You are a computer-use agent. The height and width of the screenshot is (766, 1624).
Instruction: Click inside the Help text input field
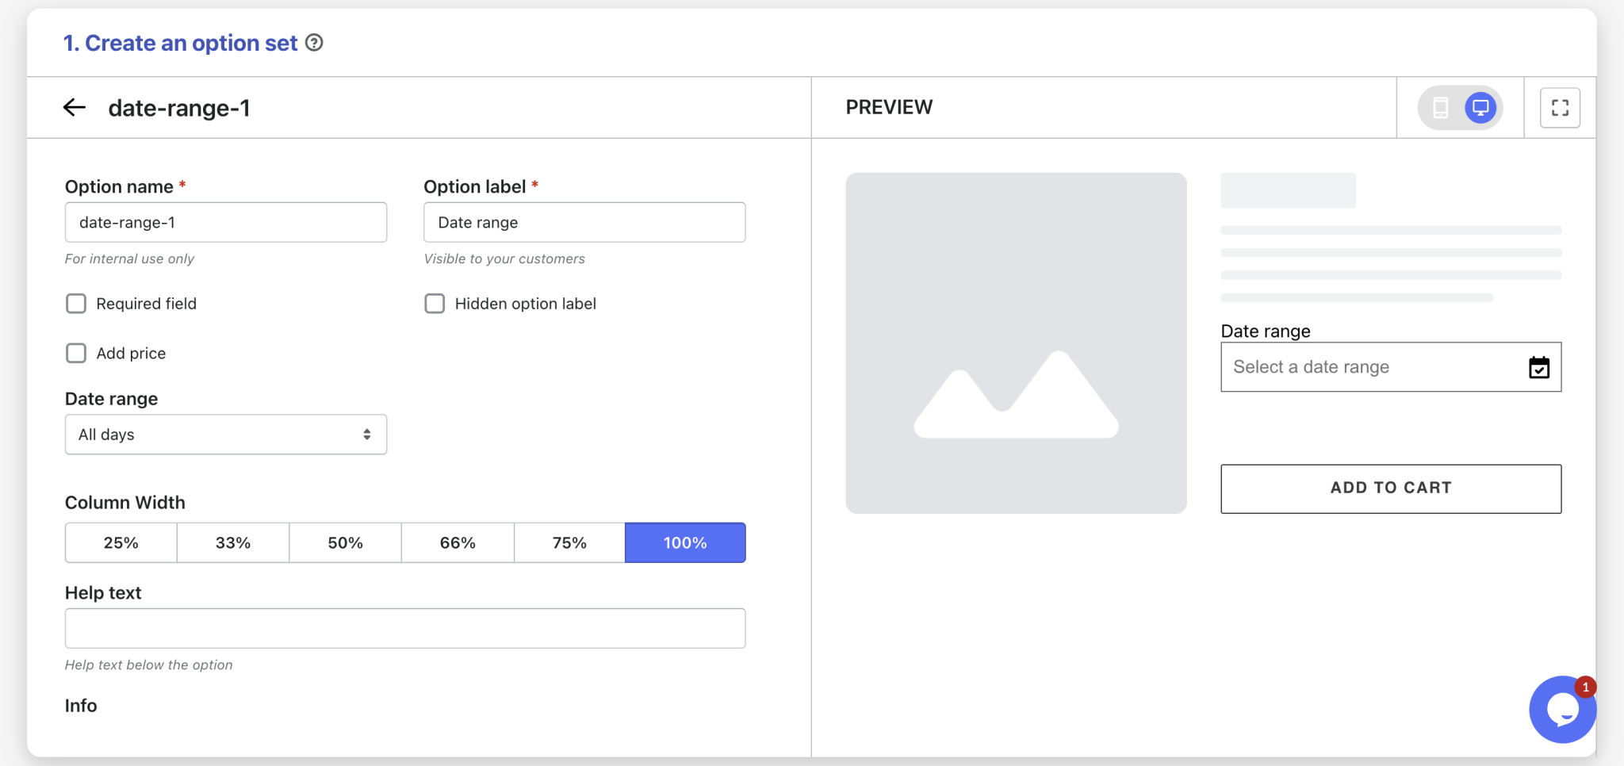404,627
